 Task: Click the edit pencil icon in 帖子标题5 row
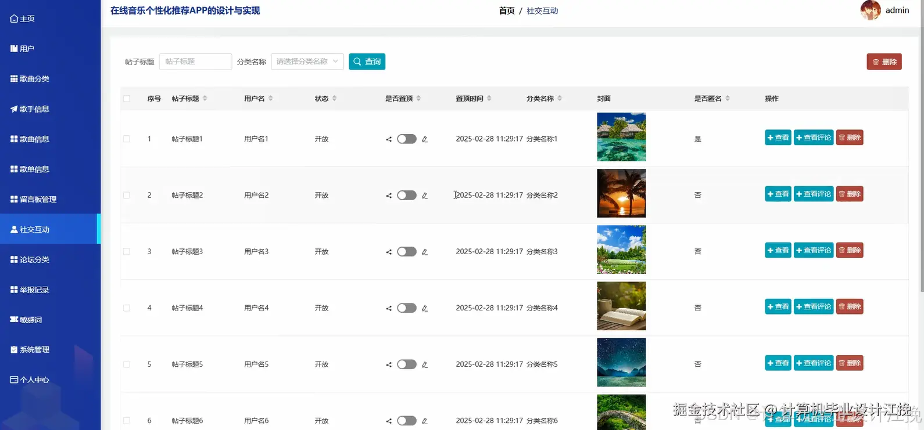click(425, 364)
